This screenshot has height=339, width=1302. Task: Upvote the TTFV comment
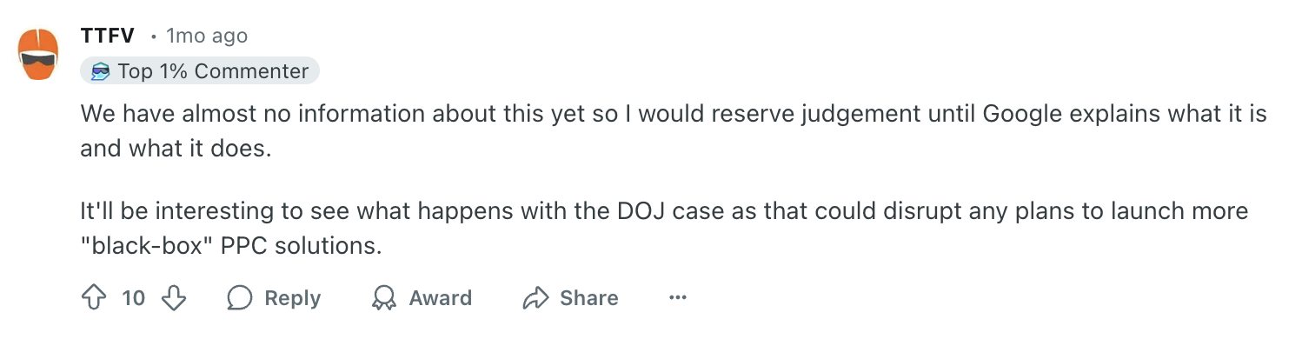[93, 298]
